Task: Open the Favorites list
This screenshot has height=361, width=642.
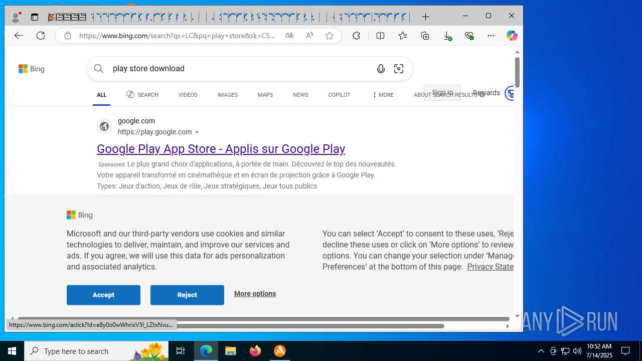Action: (x=402, y=36)
